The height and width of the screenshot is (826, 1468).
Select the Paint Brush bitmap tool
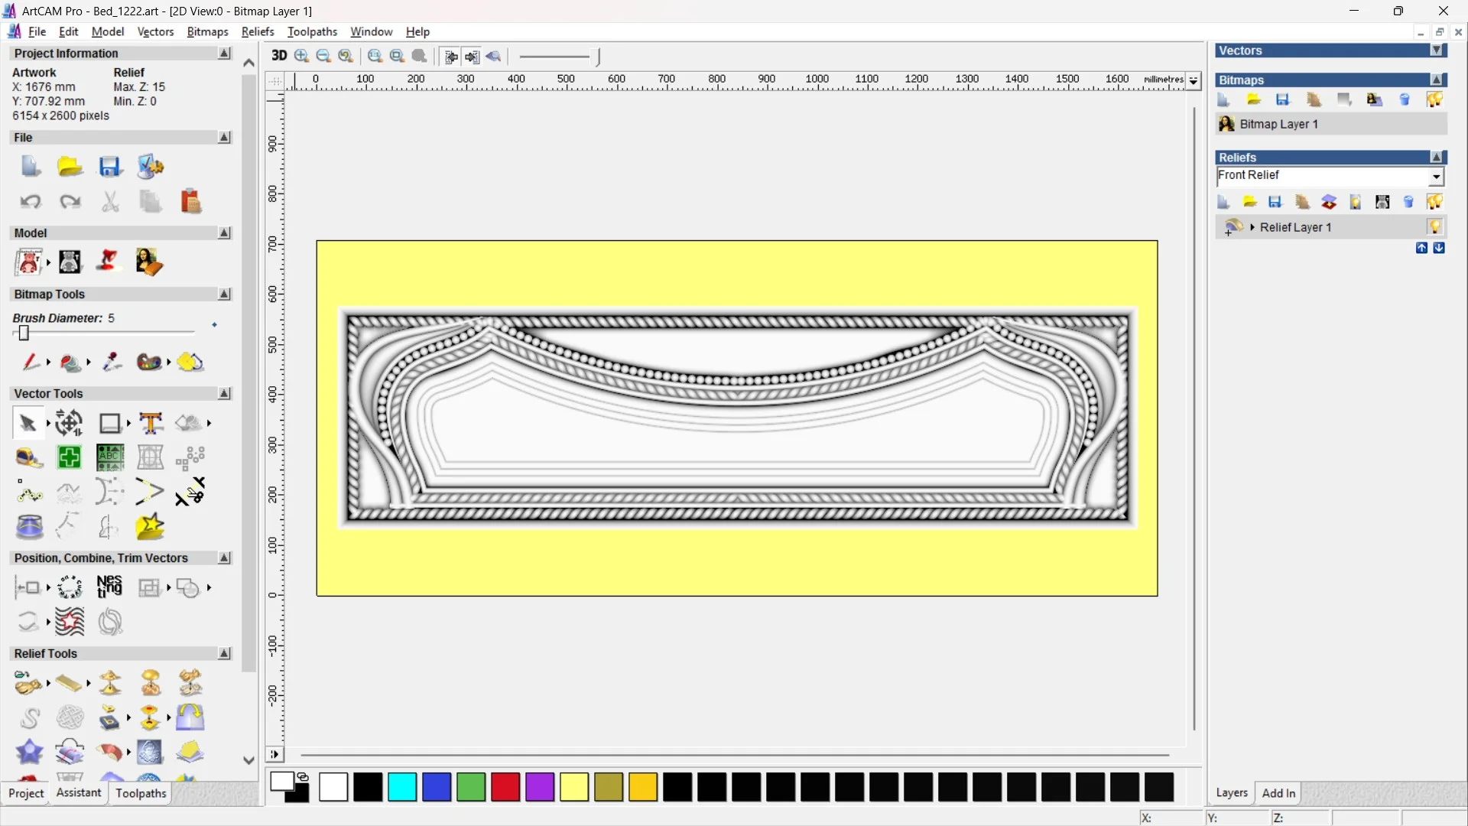point(31,362)
